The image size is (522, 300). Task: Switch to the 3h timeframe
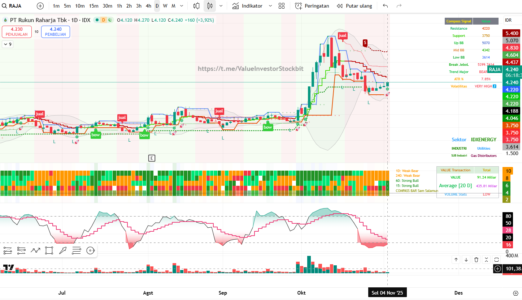139,6
